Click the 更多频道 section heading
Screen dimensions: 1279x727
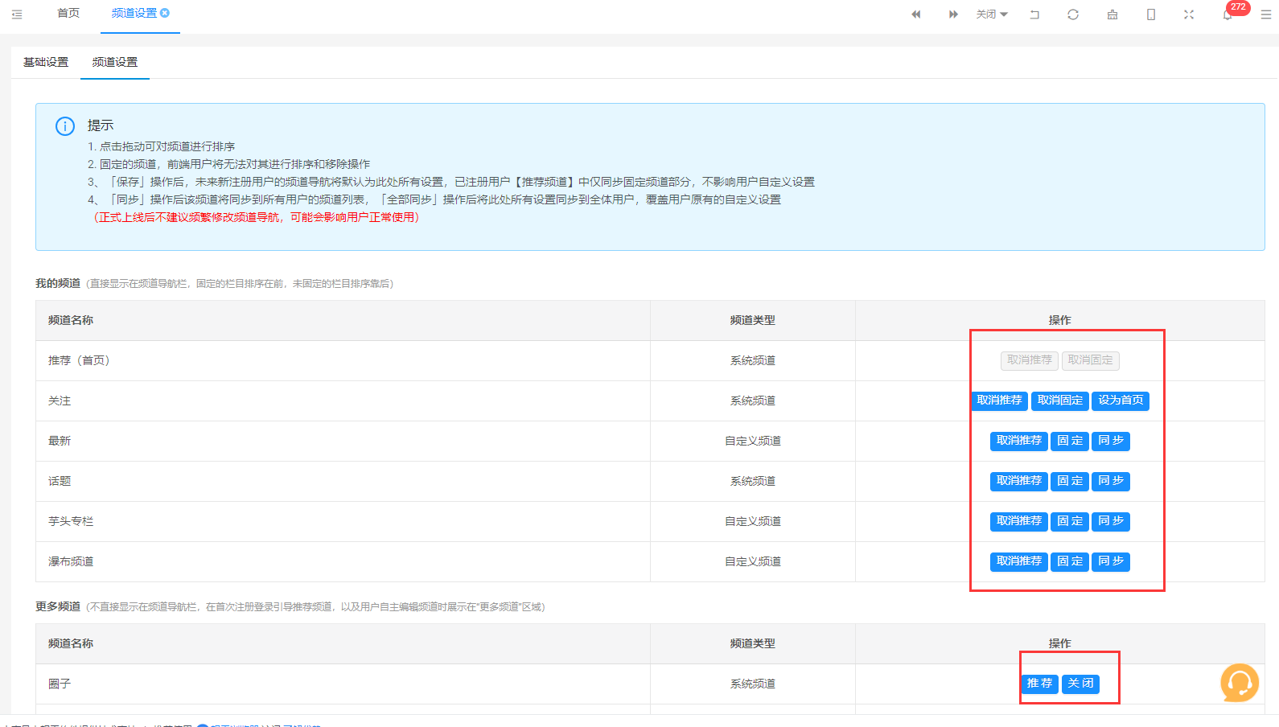point(58,606)
